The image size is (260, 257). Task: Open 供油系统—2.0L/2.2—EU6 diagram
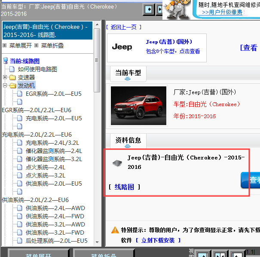(35, 200)
